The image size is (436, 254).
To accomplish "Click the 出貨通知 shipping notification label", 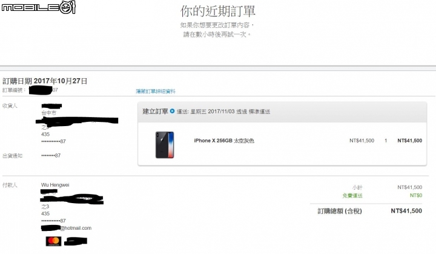I will tap(13, 156).
